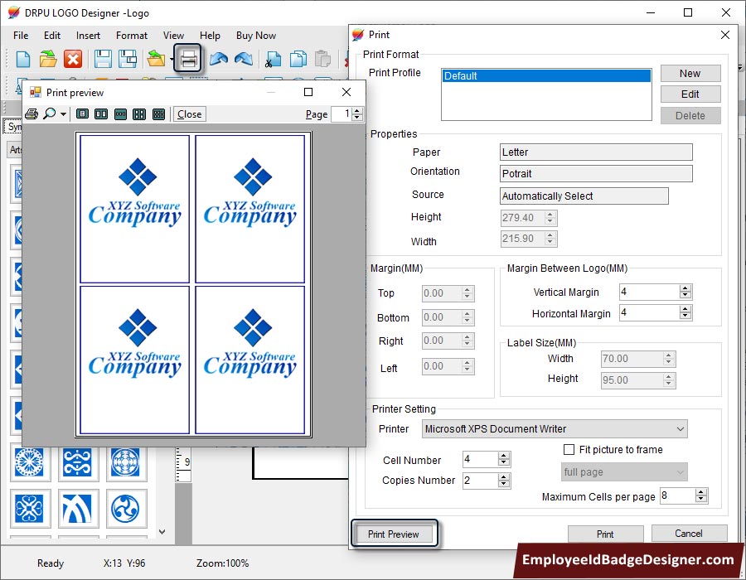746x580 pixels.
Task: Pick the triple spiral circle symbol thumbnail
Action: (125, 508)
